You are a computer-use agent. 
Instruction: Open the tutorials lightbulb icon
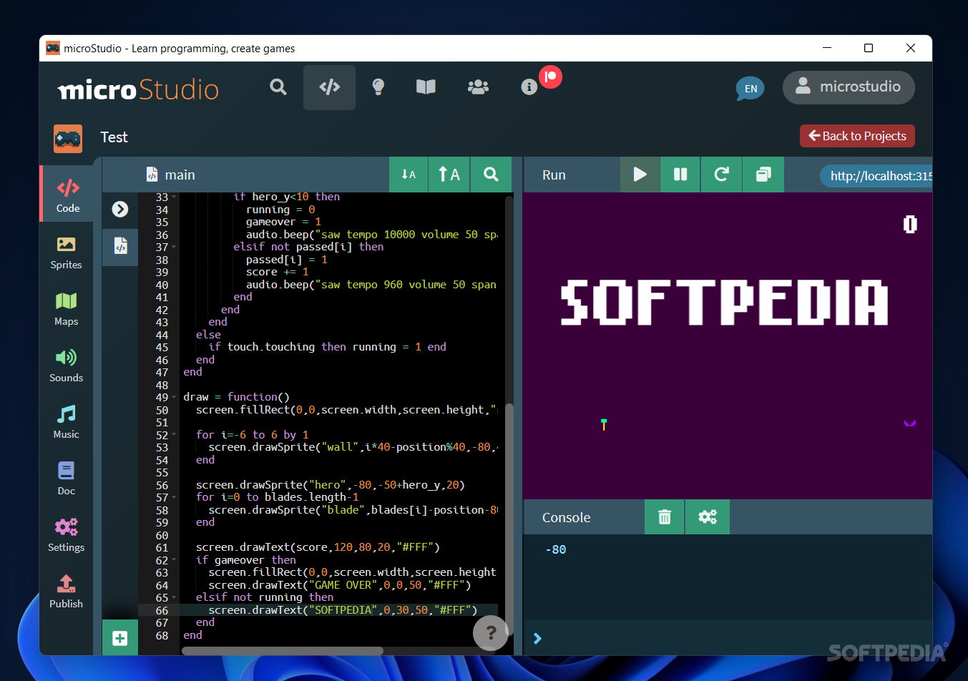[x=378, y=87]
